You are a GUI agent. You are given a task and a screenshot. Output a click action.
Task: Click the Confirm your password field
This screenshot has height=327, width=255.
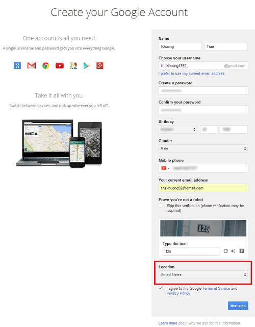[203, 110]
